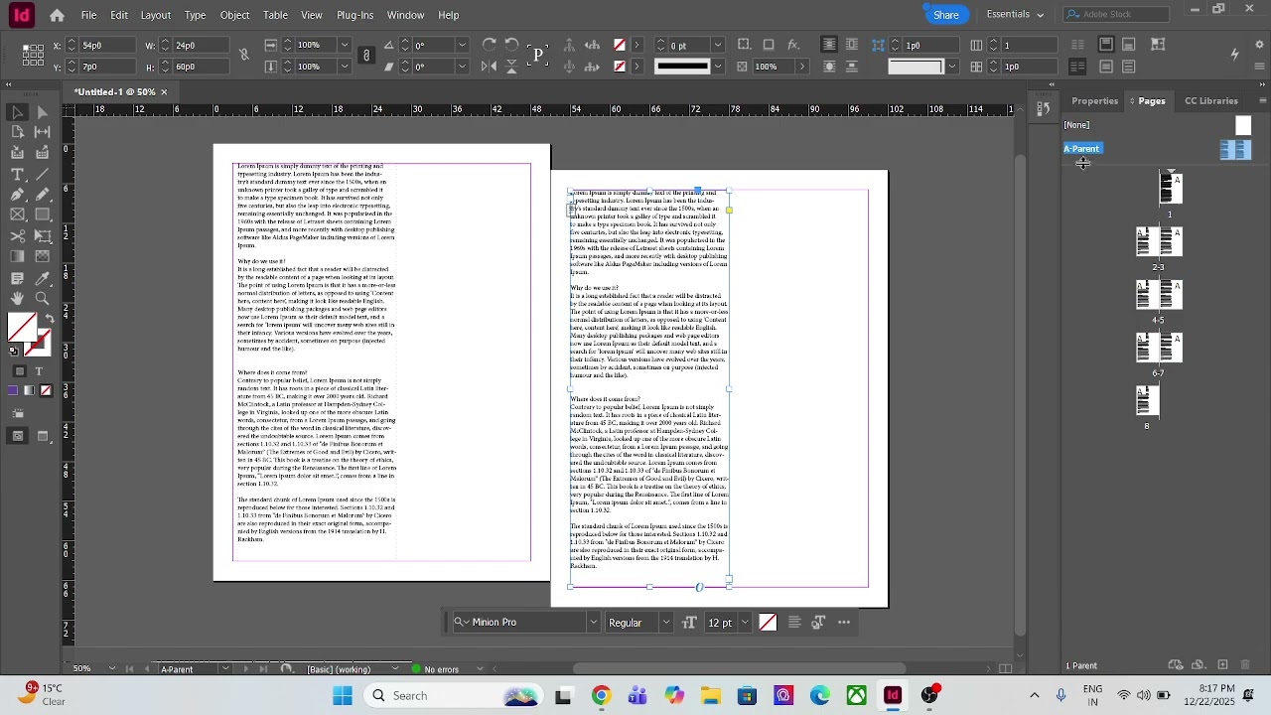The height and width of the screenshot is (715, 1271).
Task: Select the Note tool
Action: pyautogui.click(x=17, y=278)
